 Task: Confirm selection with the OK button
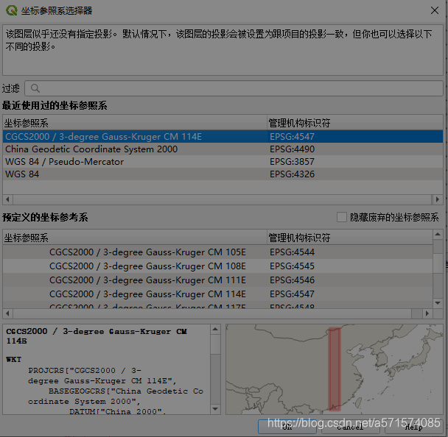click(x=287, y=427)
